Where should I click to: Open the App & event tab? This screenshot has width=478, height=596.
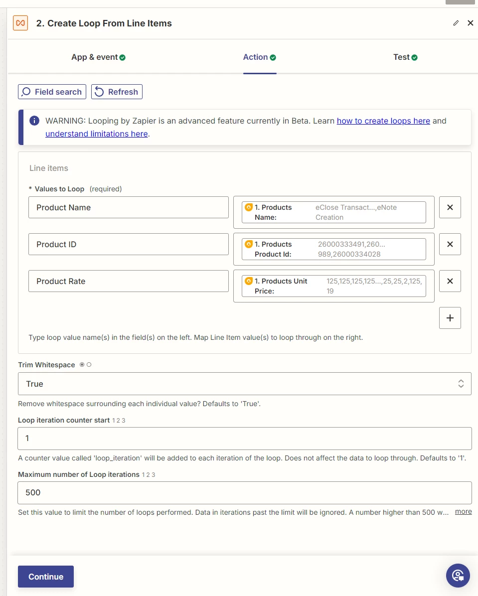click(x=98, y=57)
